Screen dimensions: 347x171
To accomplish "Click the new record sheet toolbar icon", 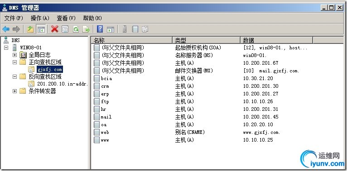I will [135, 29].
